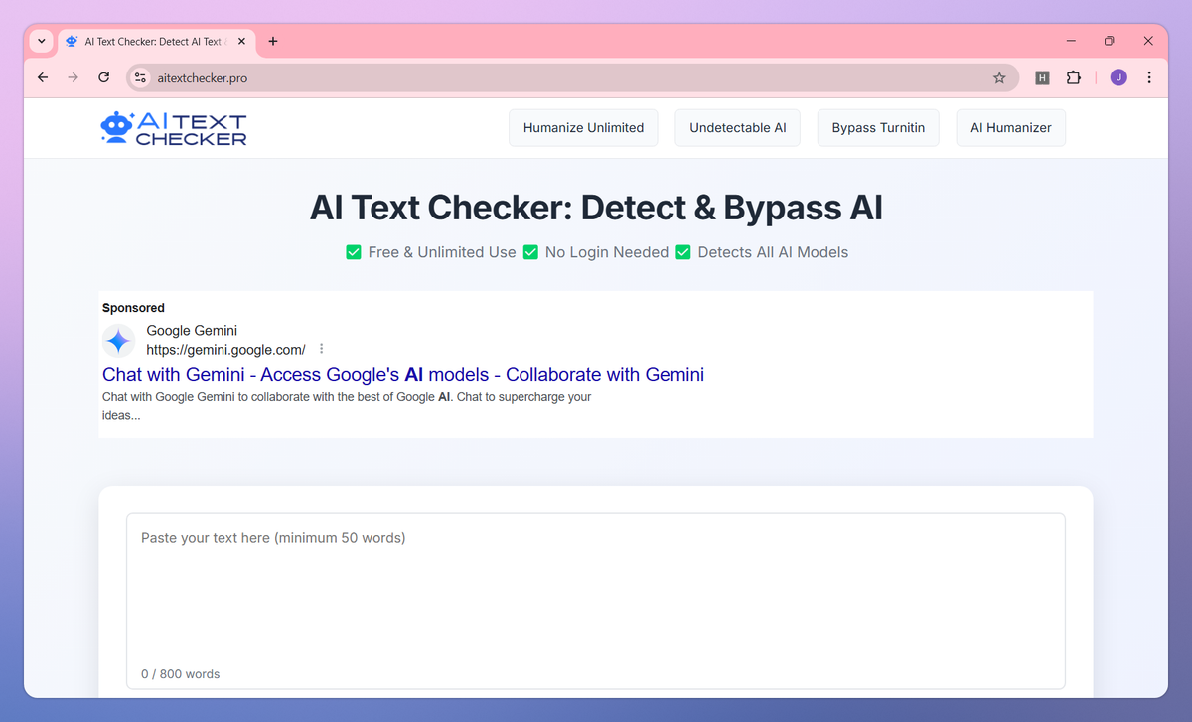Open the browser profile avatar
The width and height of the screenshot is (1192, 722).
click(x=1118, y=77)
